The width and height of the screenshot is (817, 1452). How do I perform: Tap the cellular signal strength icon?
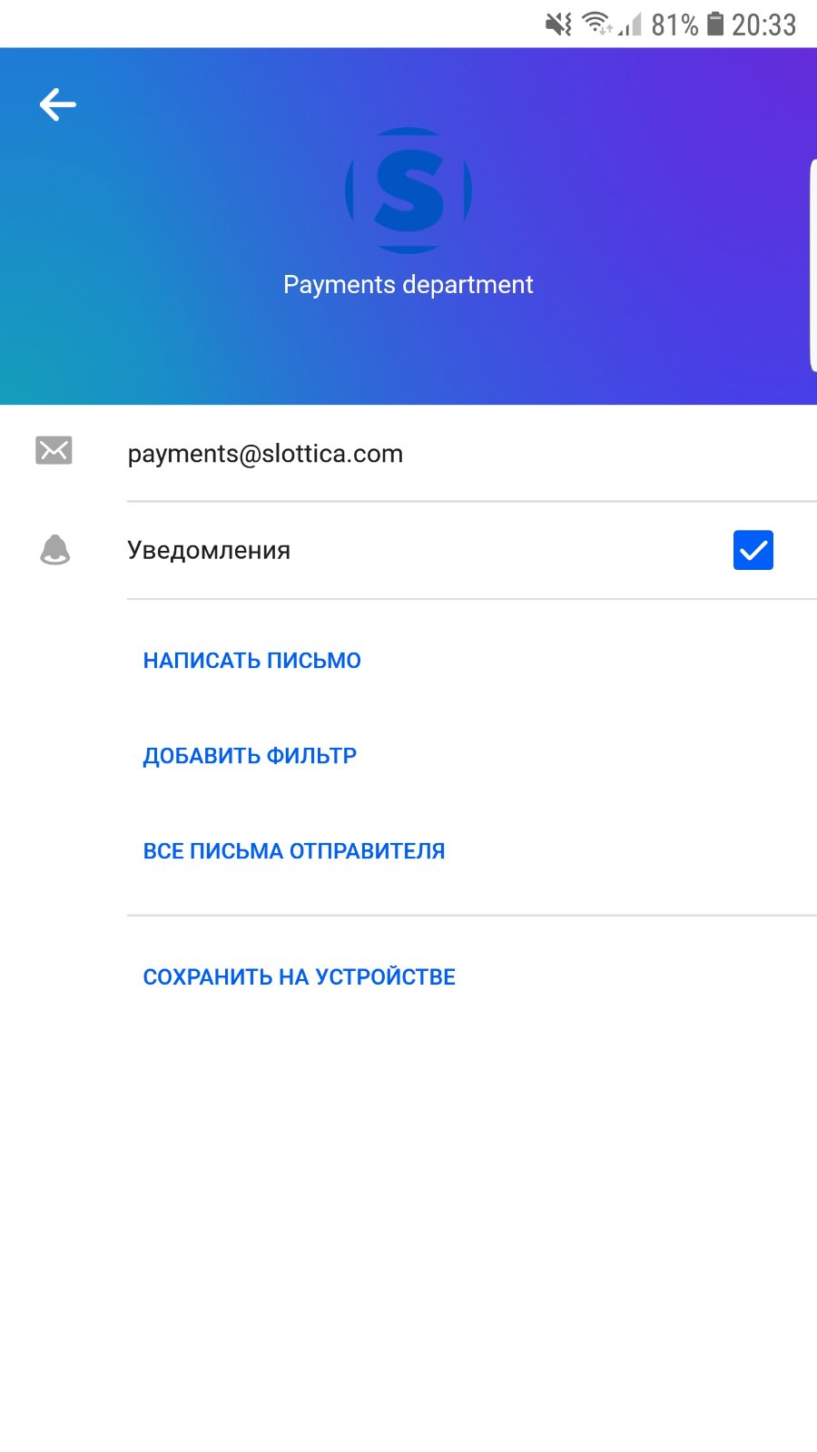pos(630,25)
